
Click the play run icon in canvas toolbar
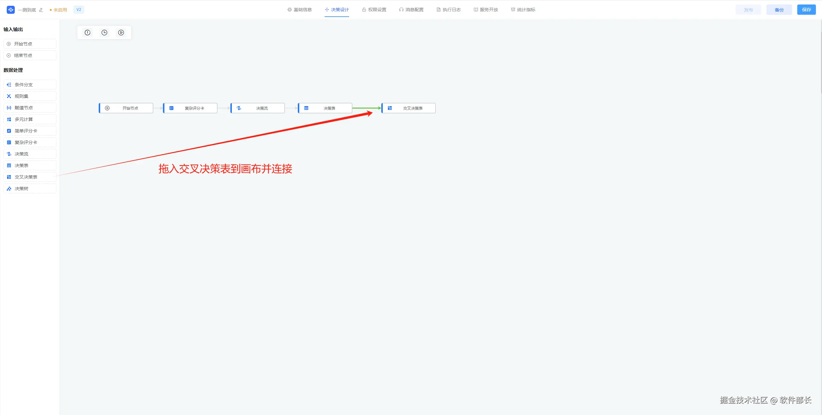[x=121, y=32]
